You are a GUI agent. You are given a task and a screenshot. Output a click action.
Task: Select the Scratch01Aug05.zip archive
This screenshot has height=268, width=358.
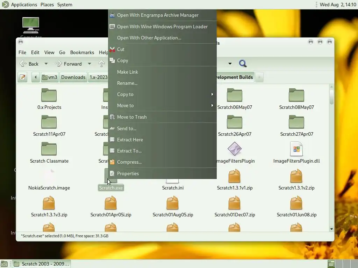173,203
